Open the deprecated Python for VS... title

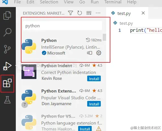tap(58, 116)
